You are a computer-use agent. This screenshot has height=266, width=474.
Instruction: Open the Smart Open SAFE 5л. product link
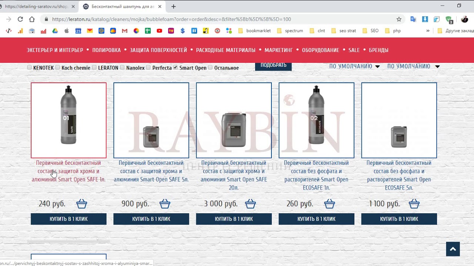(x=151, y=171)
